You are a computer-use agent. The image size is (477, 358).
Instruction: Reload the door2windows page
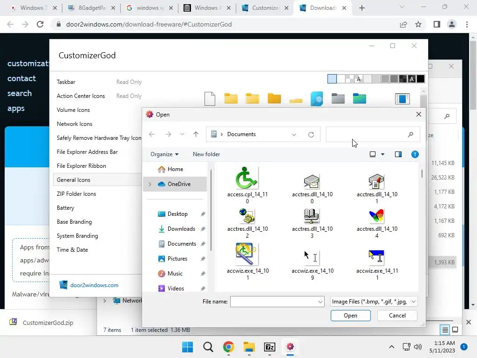pyautogui.click(x=40, y=24)
